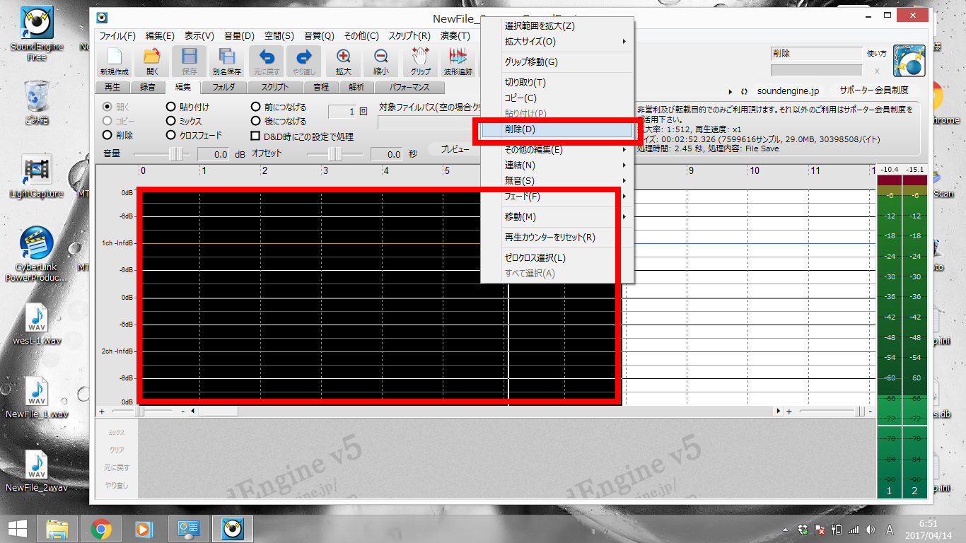Screen dimensions: 966x543
Task: Click the 元に戻す undo arrow icon
Action: [x=267, y=61]
